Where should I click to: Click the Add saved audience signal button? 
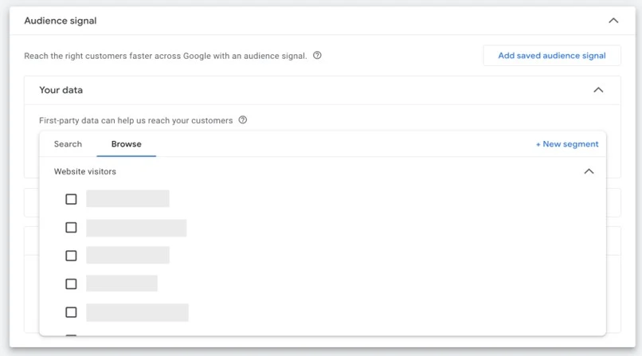click(551, 56)
